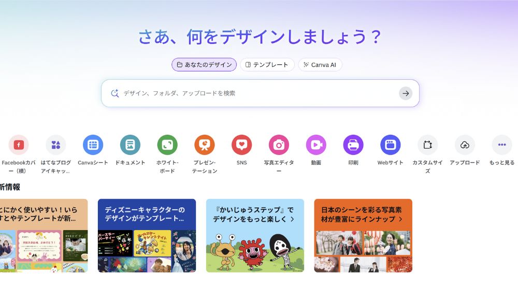Click the 動画 video icon
Screen dimensions: 518x285
(316, 145)
